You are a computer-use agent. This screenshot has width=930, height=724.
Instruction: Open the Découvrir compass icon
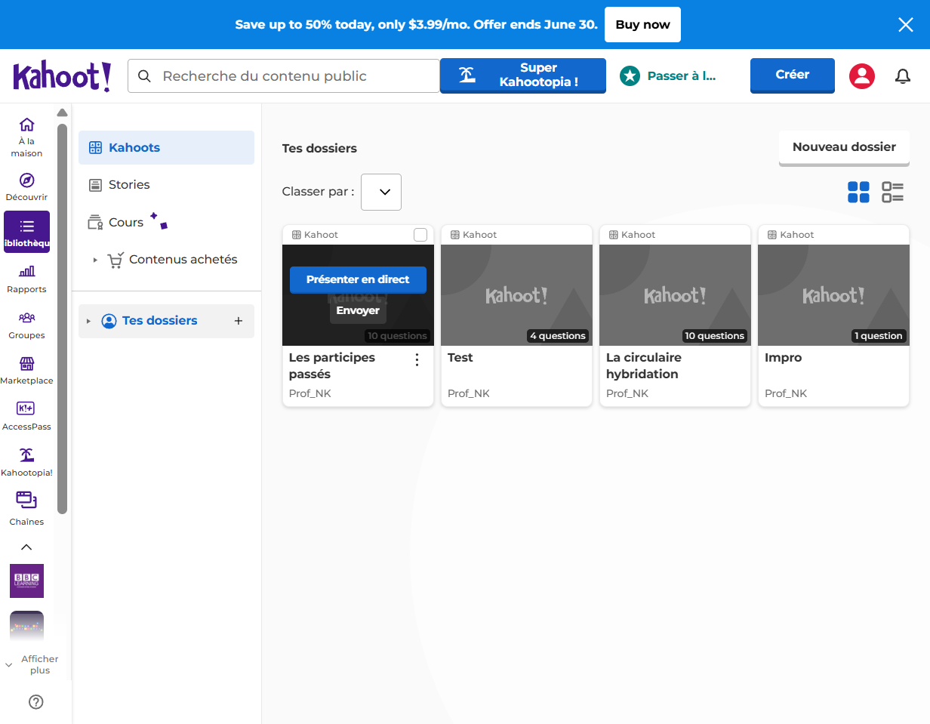26,180
